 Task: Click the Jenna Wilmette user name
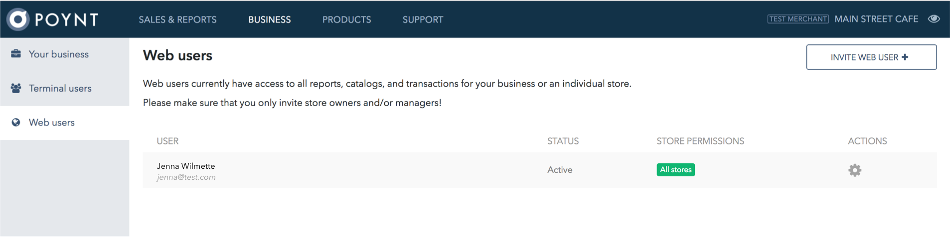coord(186,166)
